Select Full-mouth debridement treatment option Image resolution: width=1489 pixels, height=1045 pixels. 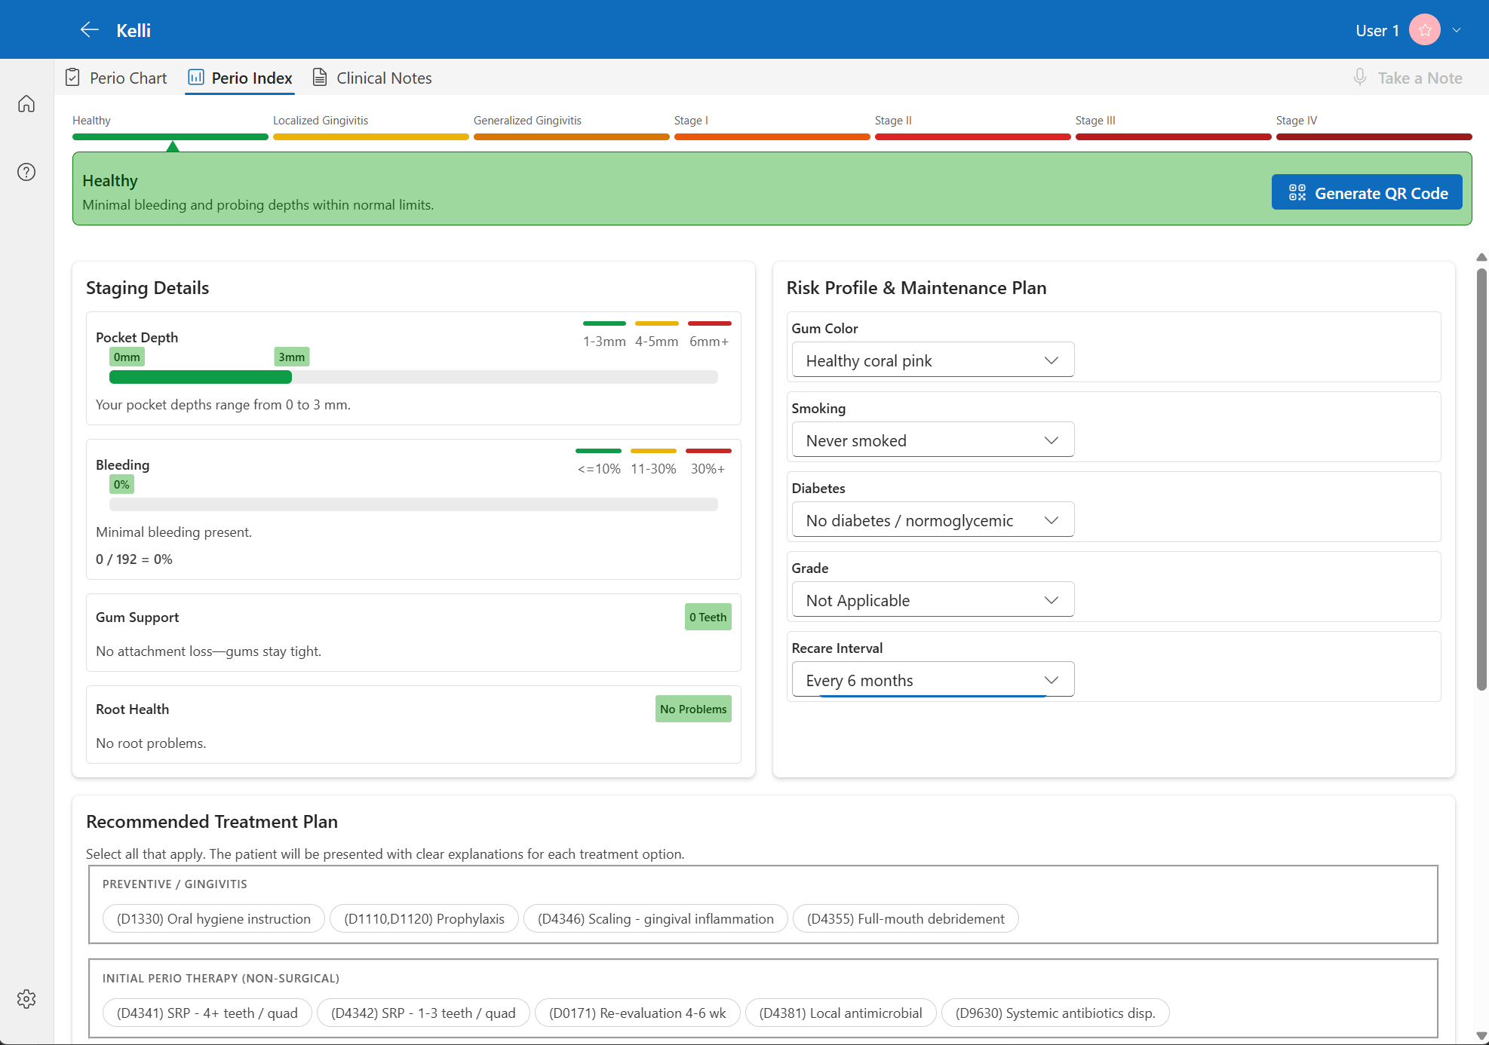coord(905,918)
